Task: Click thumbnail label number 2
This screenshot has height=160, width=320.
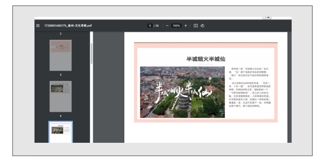Action: [x=61, y=34]
